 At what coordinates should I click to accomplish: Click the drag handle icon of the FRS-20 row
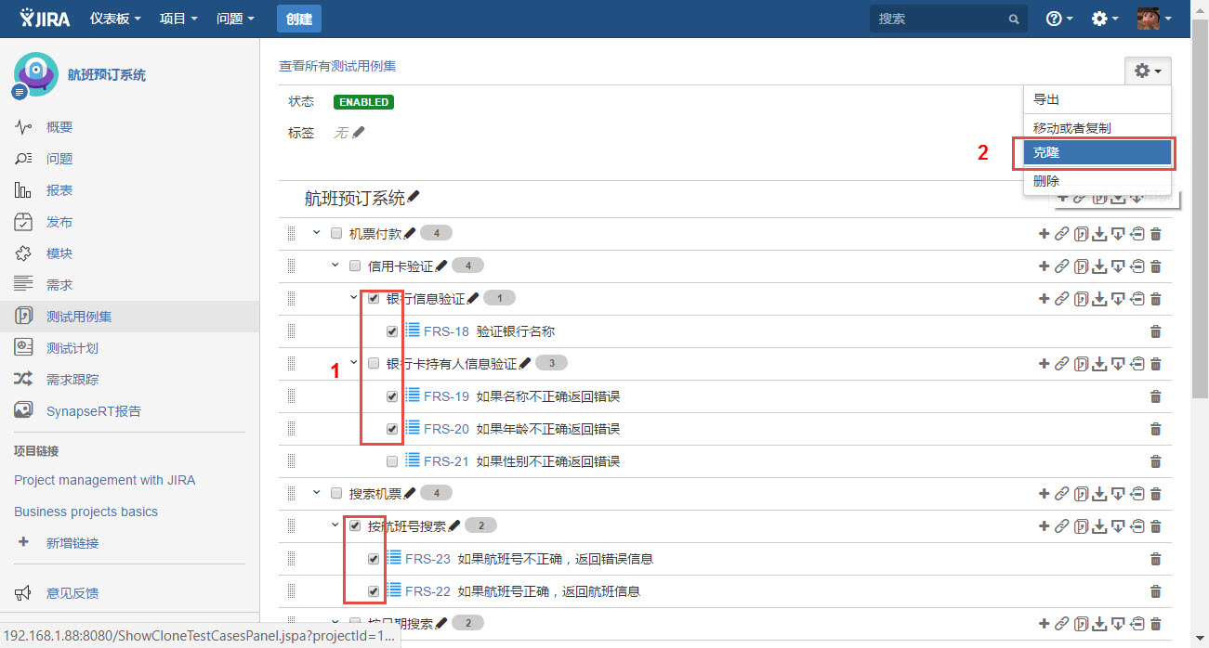coord(291,429)
